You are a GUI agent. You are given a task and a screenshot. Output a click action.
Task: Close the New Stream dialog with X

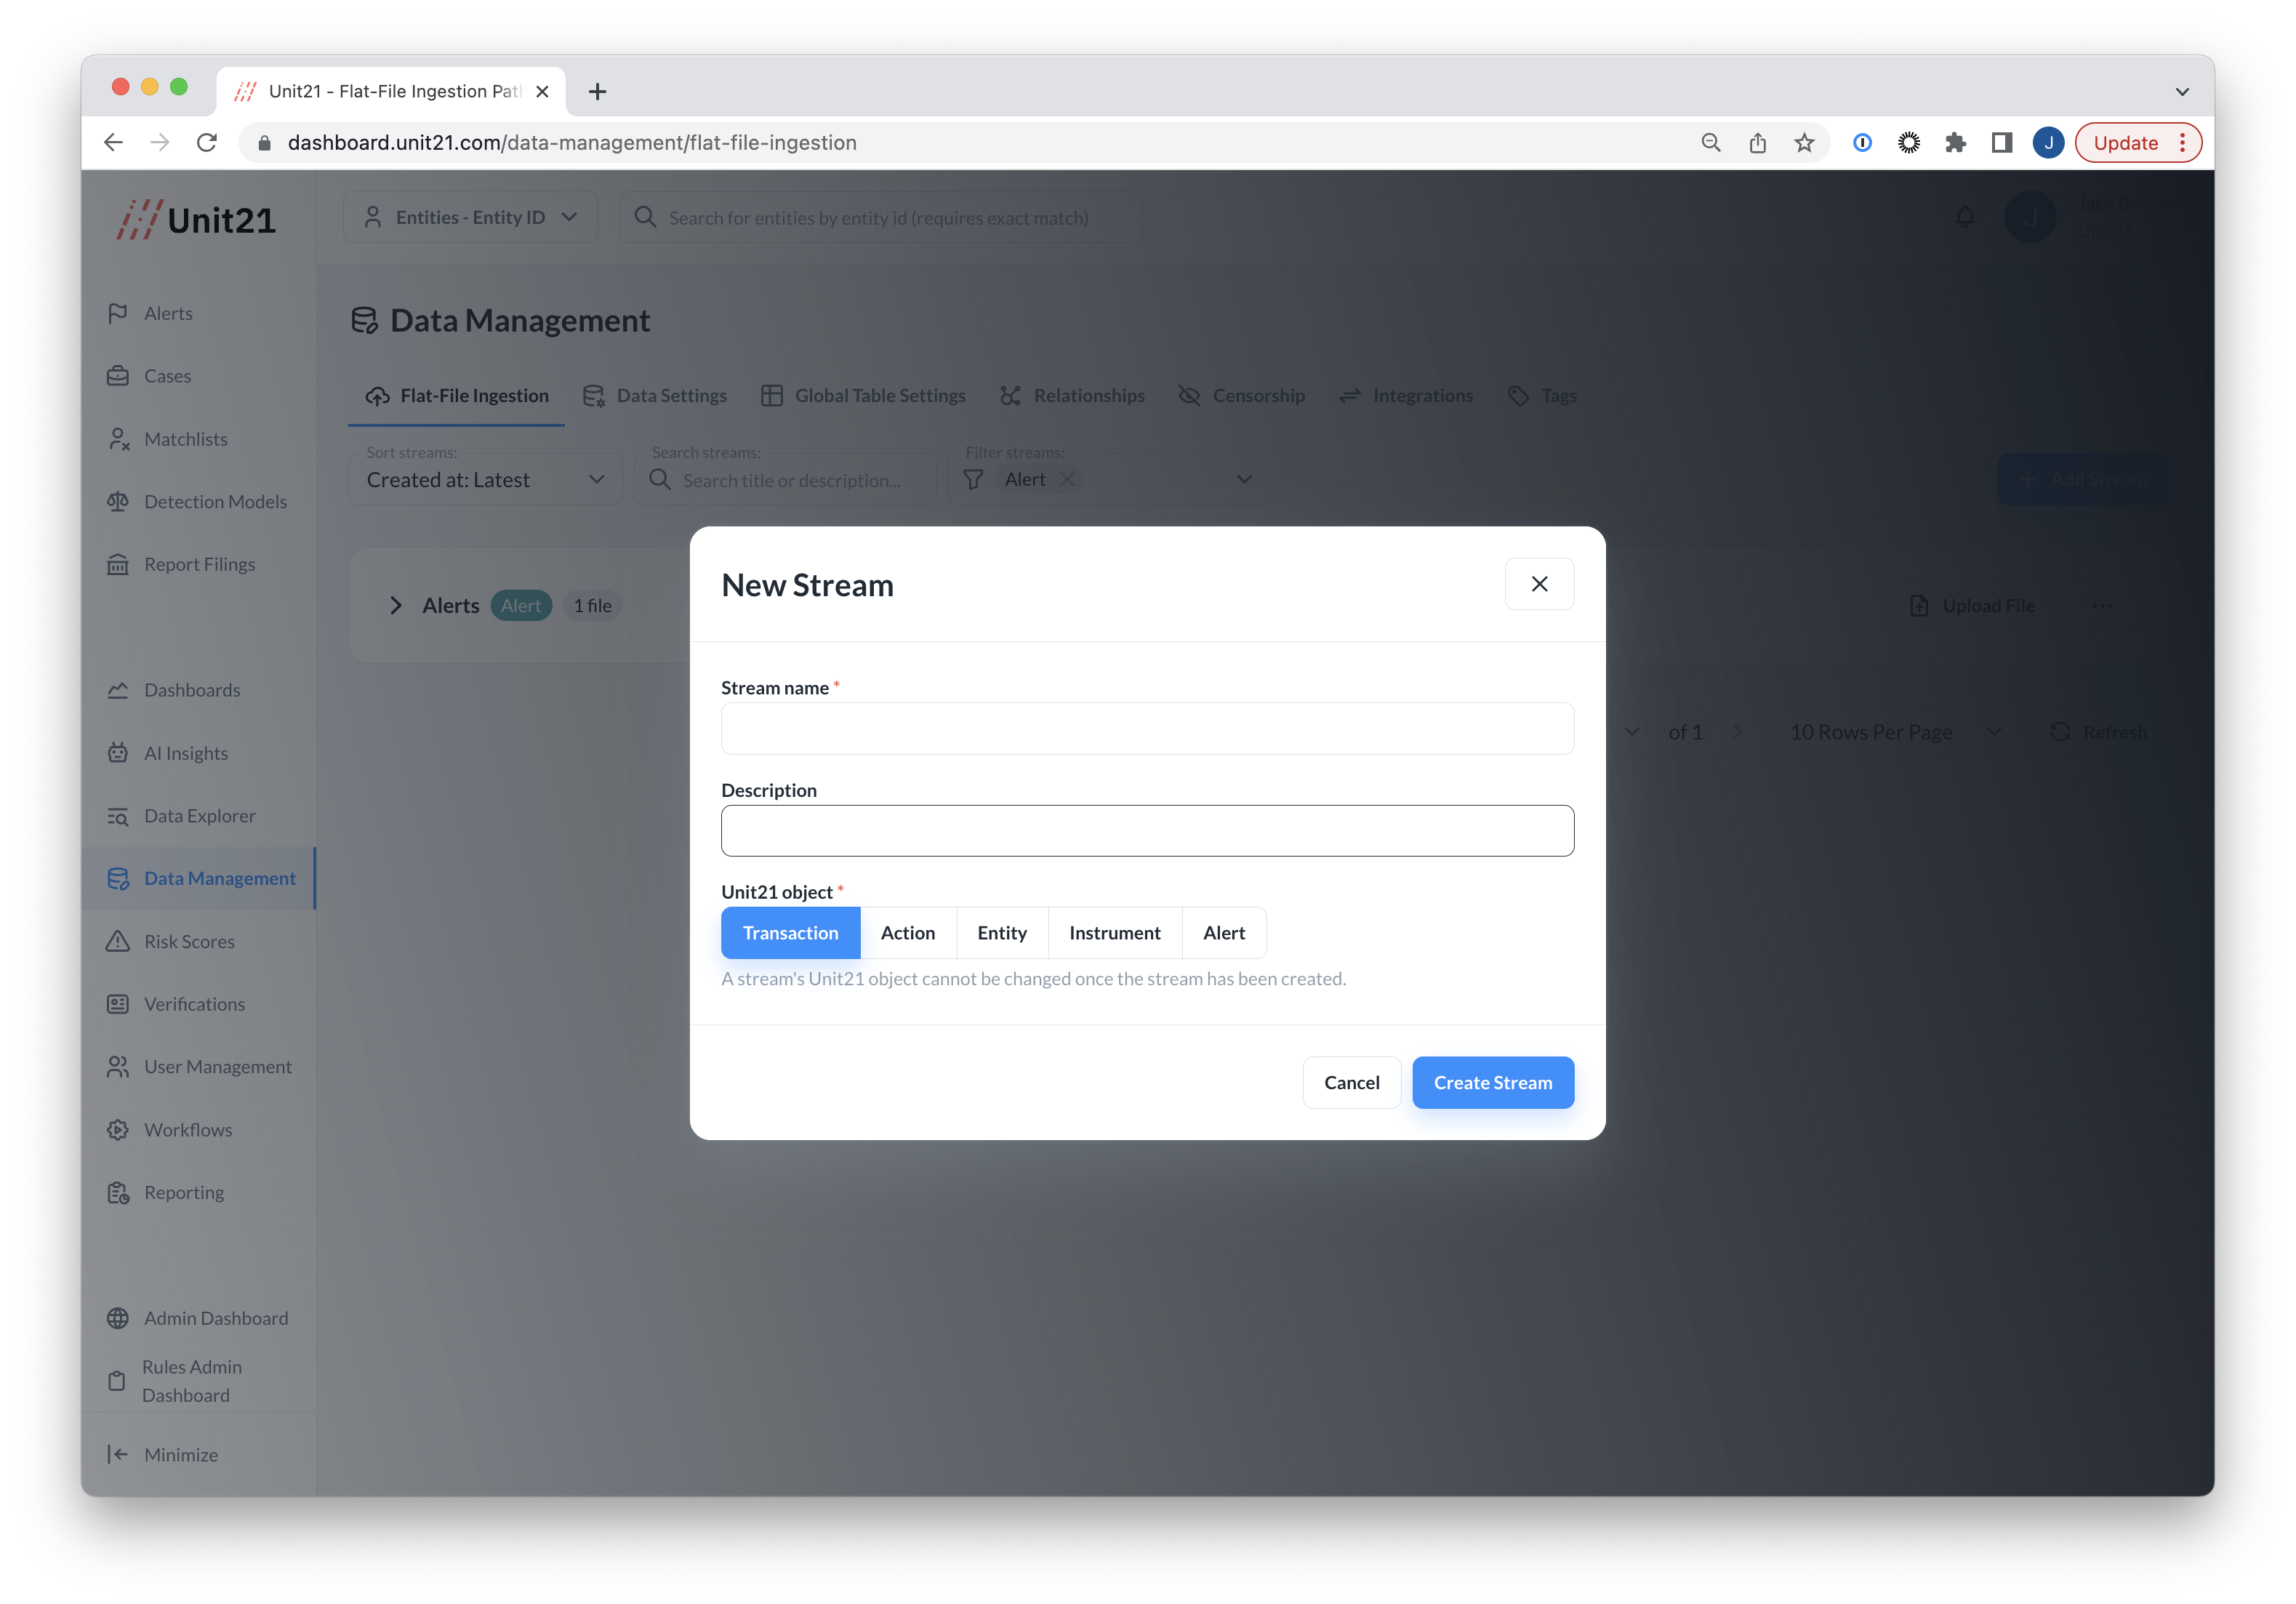(x=1538, y=584)
